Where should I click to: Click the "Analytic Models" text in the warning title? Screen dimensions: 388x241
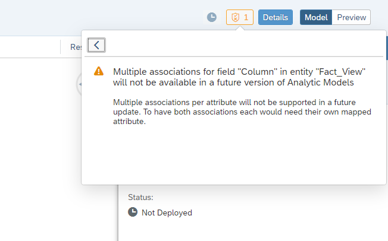point(320,83)
